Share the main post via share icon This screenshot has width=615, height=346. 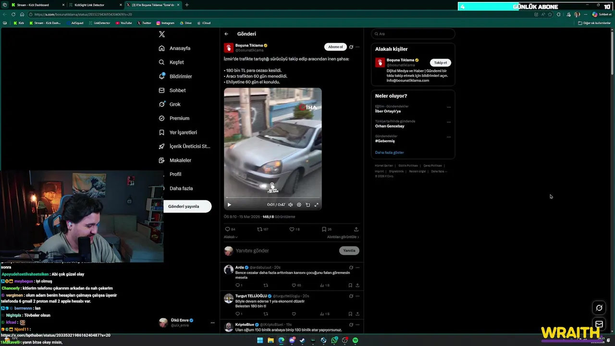[356, 229]
